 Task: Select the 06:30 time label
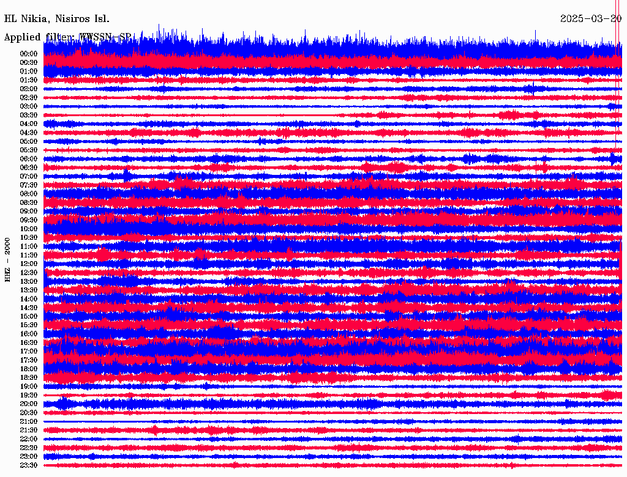29,168
